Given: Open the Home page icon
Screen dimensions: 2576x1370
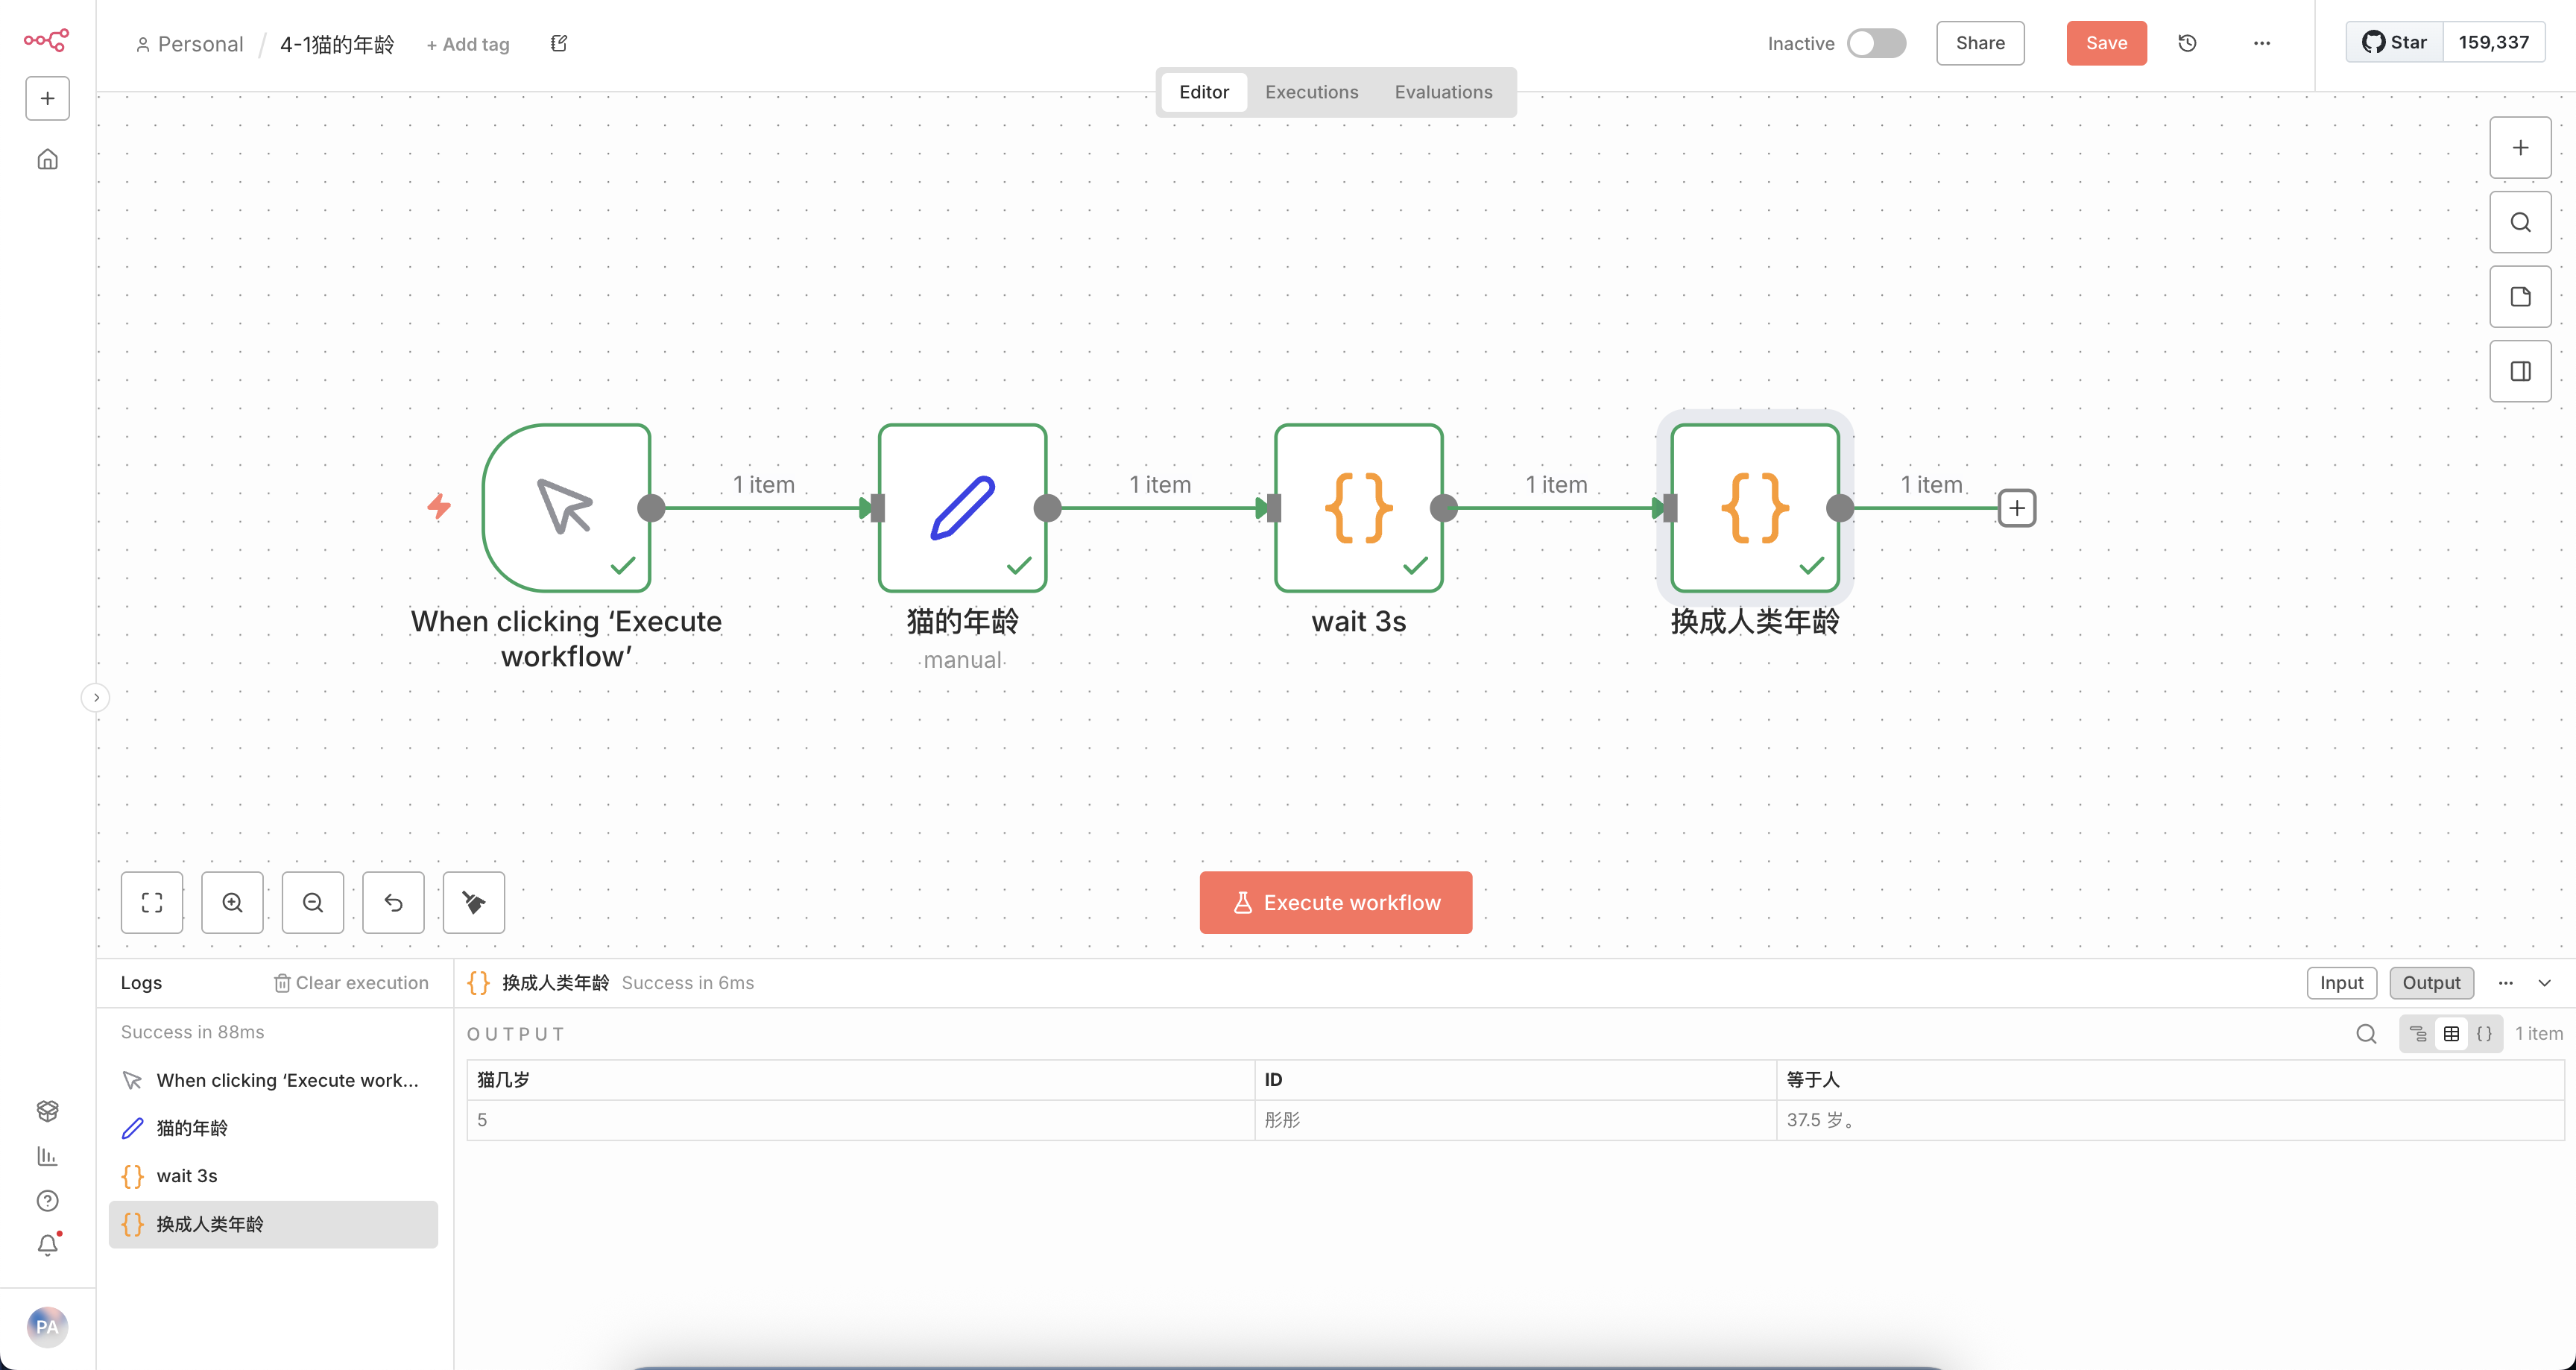Looking at the screenshot, I should click(x=48, y=160).
